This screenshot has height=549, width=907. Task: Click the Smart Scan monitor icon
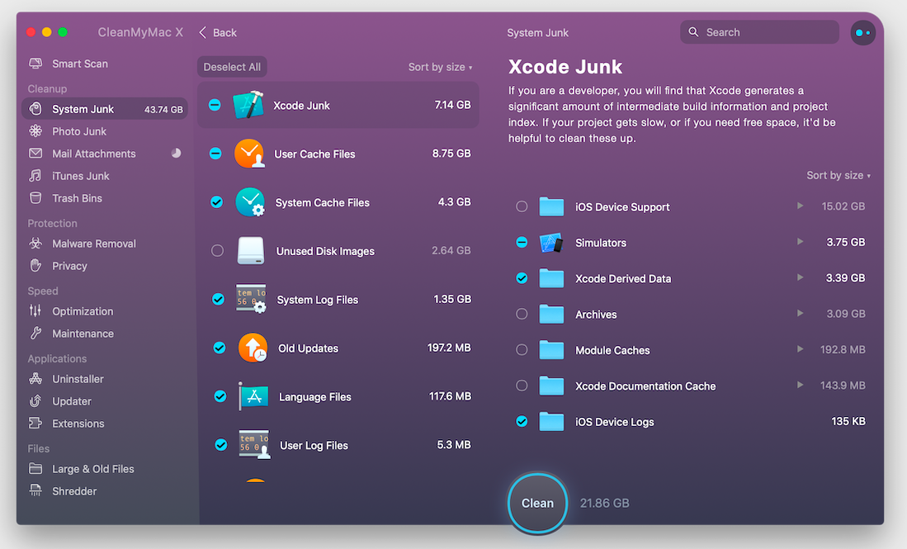point(35,64)
